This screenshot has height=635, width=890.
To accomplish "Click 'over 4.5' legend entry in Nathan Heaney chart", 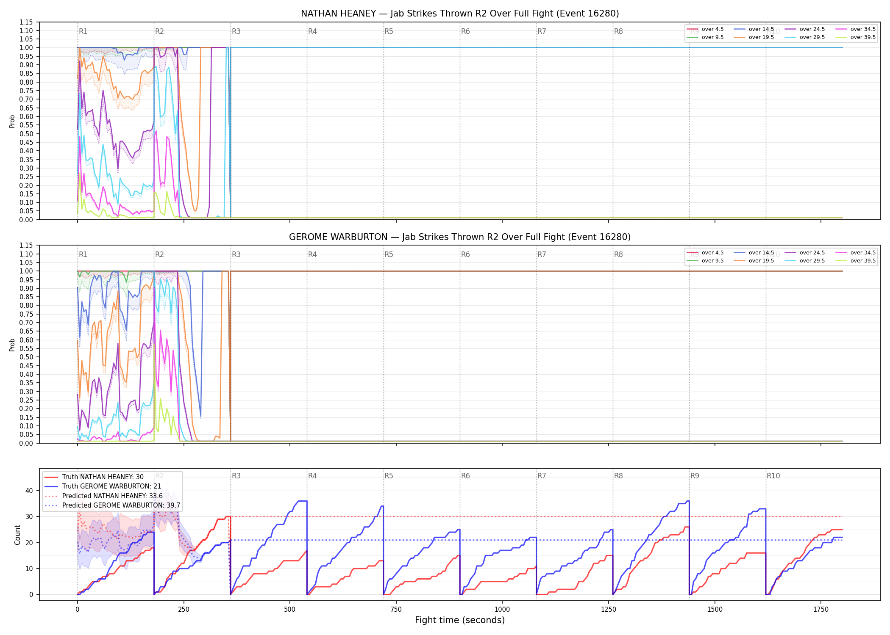I will [705, 29].
